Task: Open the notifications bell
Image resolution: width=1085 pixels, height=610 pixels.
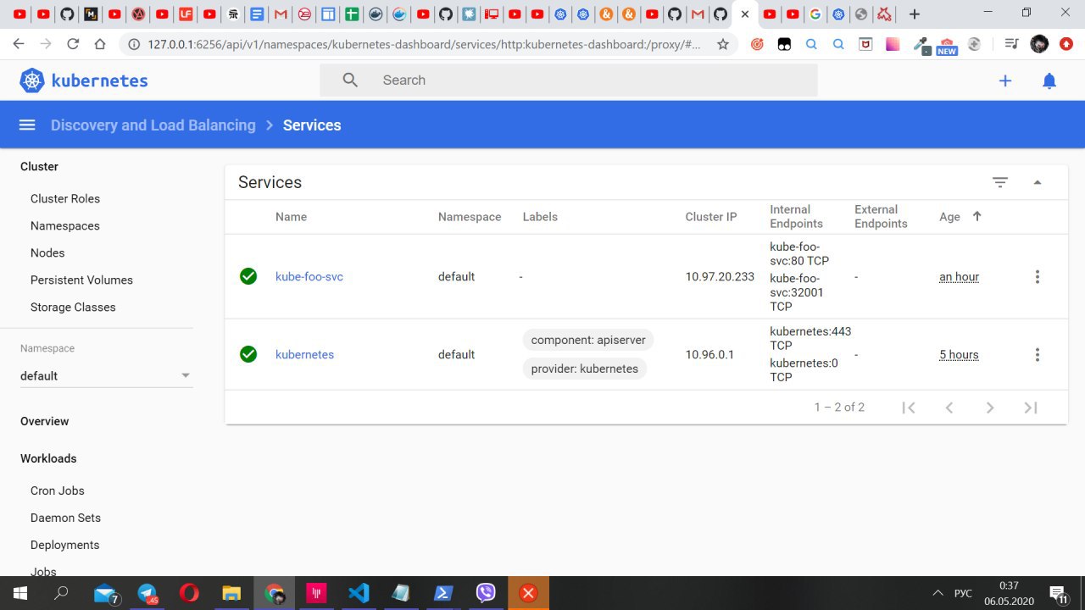Action: pyautogui.click(x=1049, y=80)
